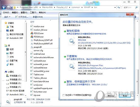Viewport: 140px width, 107px height.
Task: Open 本地磁盘 (E:) drive
Action: 13,83
